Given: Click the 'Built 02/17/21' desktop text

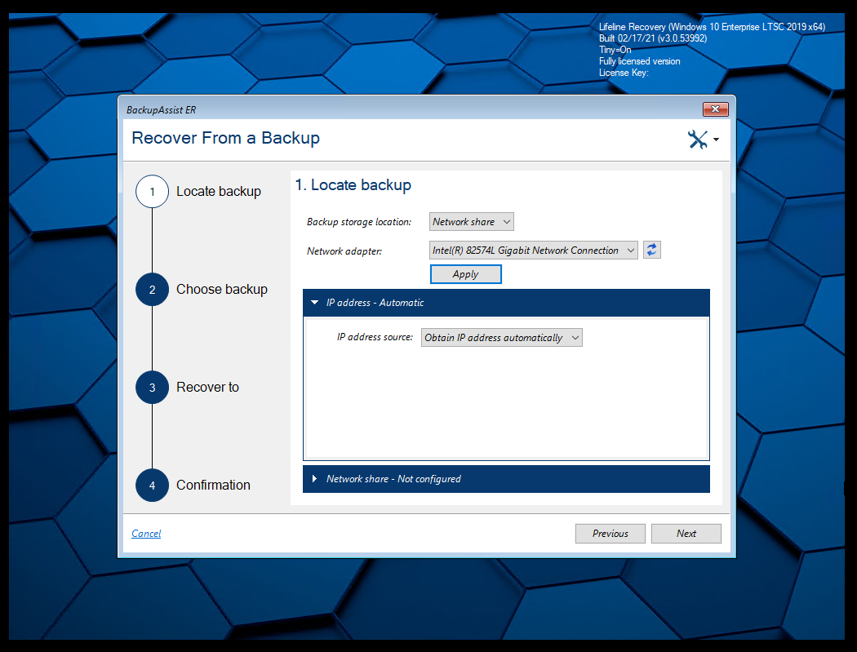Looking at the screenshot, I should 653,38.
